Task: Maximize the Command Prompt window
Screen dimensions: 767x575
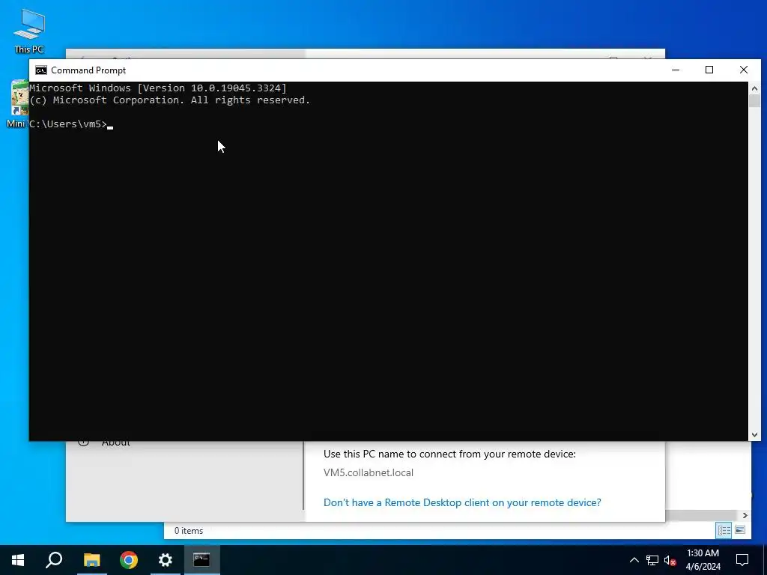Action: coord(709,70)
